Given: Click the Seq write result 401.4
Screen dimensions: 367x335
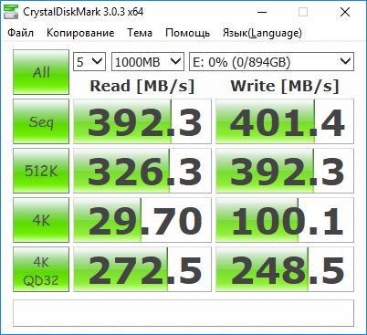Looking at the screenshot, I should 285,121.
